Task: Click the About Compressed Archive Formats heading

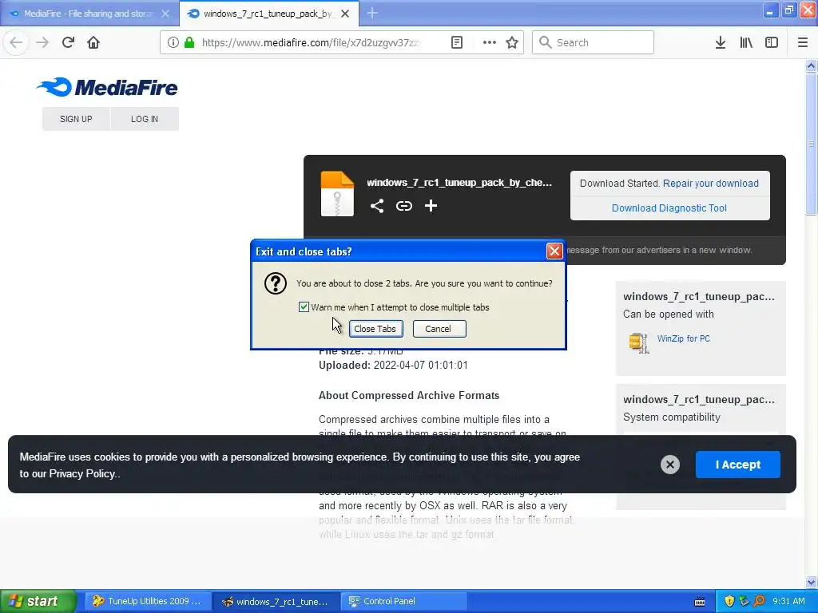Action: tap(409, 395)
